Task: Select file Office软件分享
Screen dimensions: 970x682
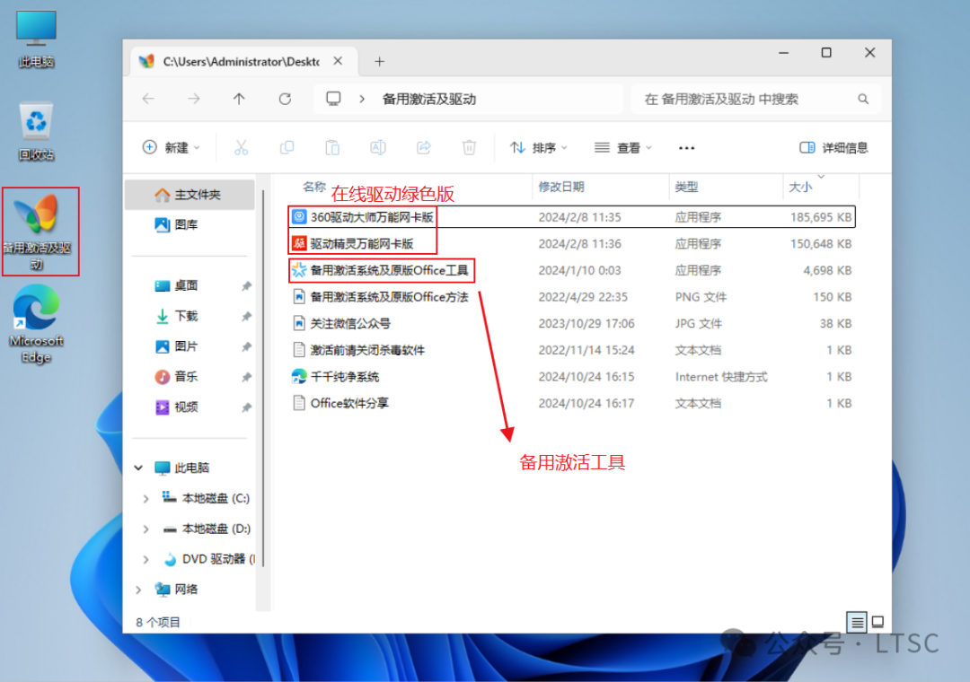Action: point(571,403)
